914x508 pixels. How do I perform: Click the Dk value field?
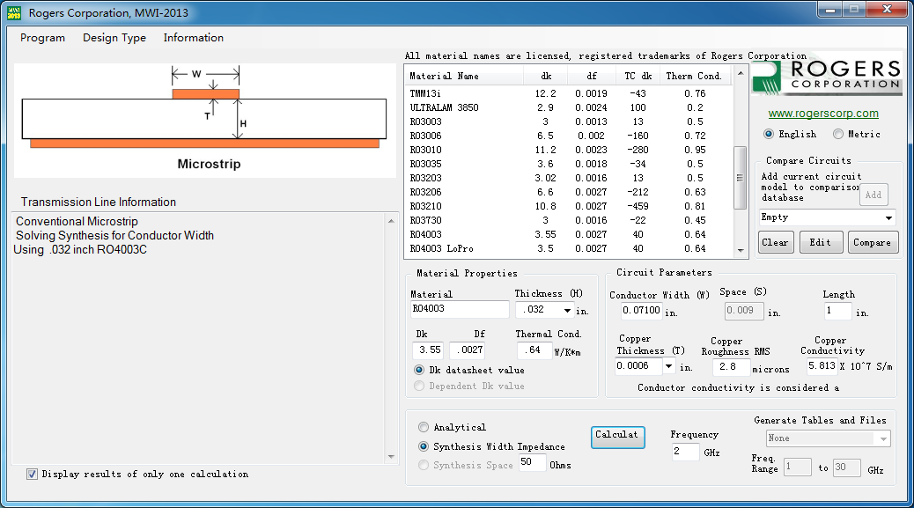(x=429, y=350)
